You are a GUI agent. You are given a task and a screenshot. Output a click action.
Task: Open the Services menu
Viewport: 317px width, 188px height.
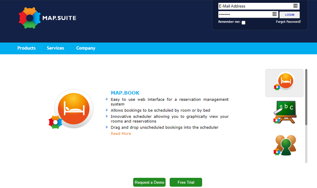click(55, 48)
